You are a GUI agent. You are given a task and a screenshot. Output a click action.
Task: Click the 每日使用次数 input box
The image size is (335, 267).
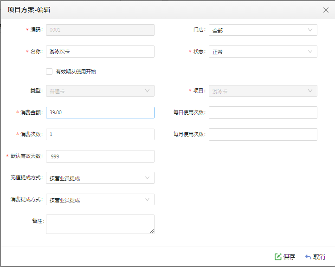(x=263, y=112)
